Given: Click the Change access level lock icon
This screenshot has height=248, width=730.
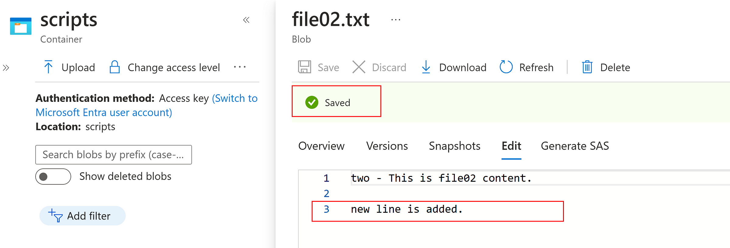Looking at the screenshot, I should [115, 67].
